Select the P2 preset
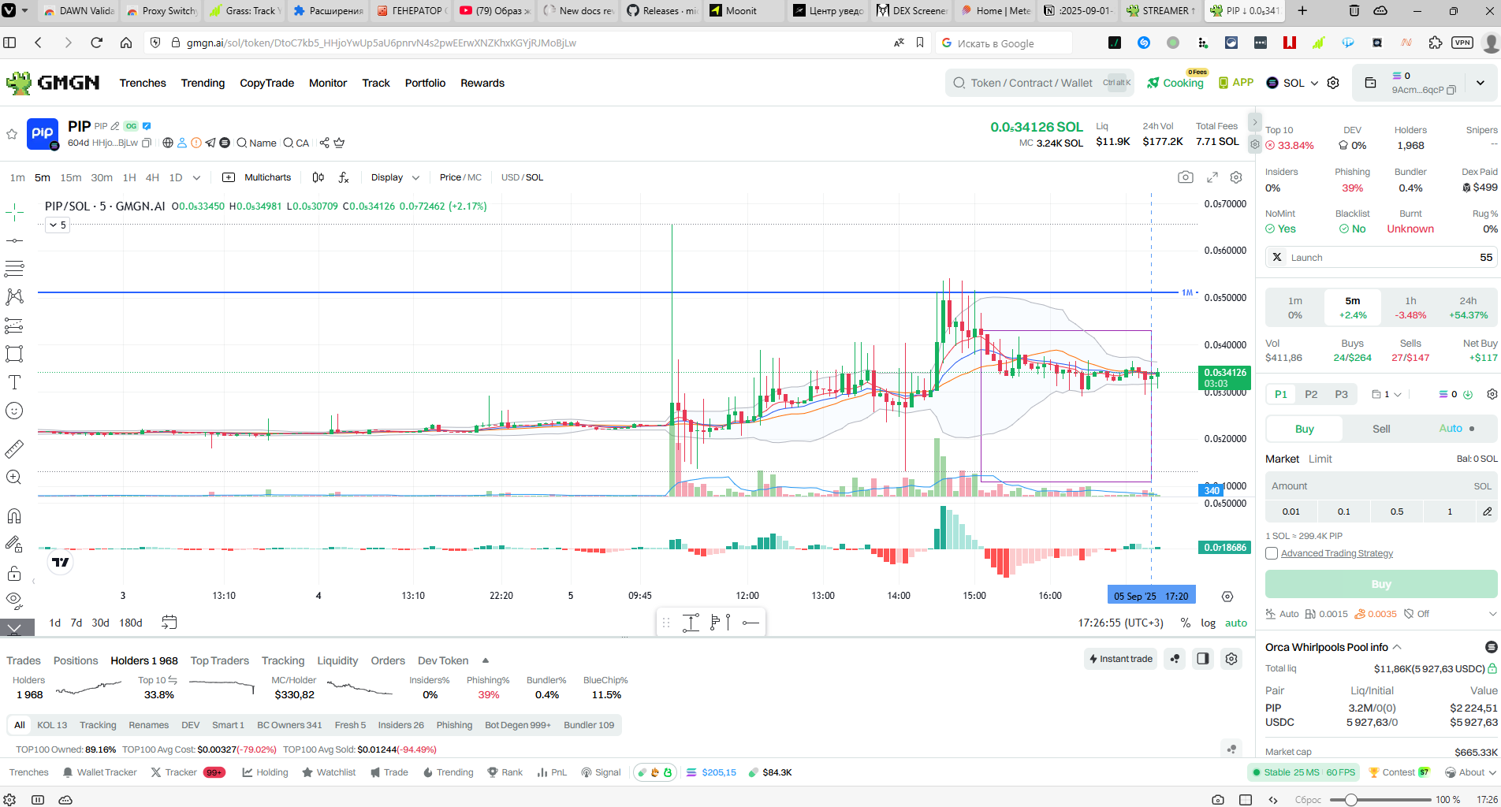 point(1311,394)
